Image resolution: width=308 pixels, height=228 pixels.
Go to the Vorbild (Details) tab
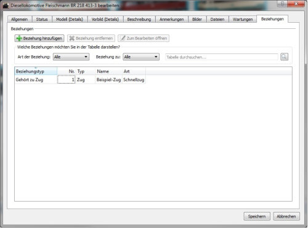[x=105, y=19]
